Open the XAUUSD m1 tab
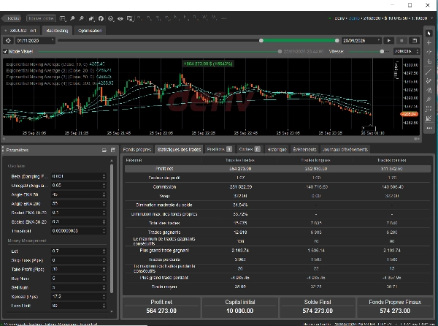The image size is (438, 326). tap(20, 31)
